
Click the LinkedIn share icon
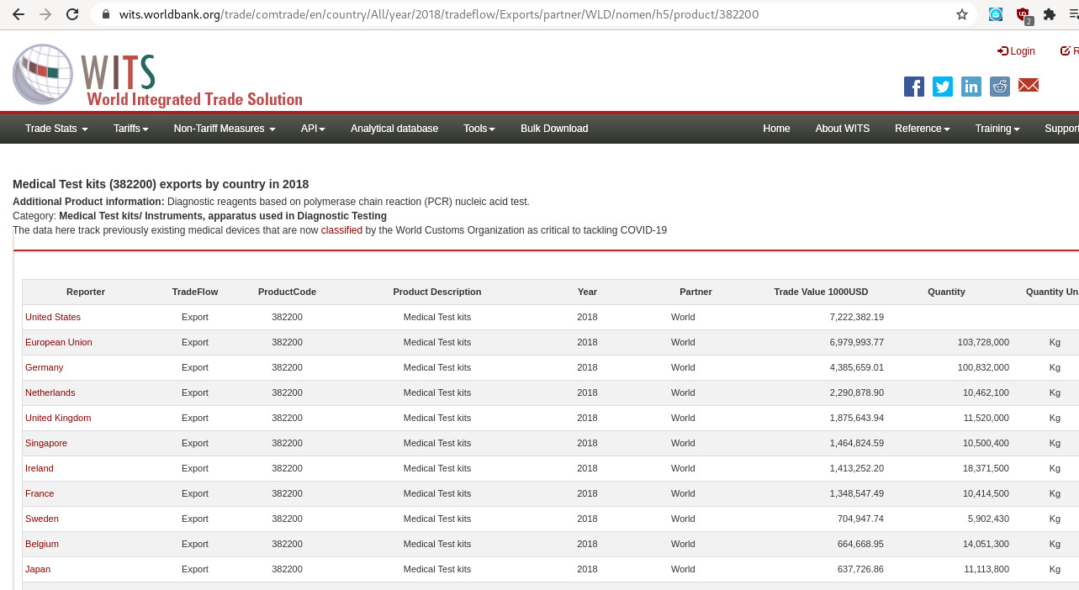971,86
